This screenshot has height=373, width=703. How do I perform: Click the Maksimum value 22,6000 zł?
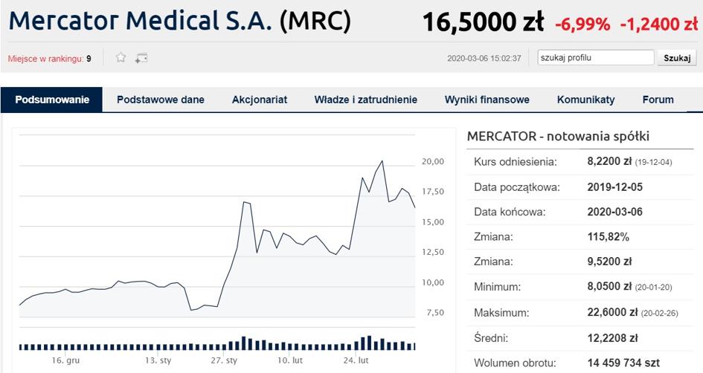[612, 312]
